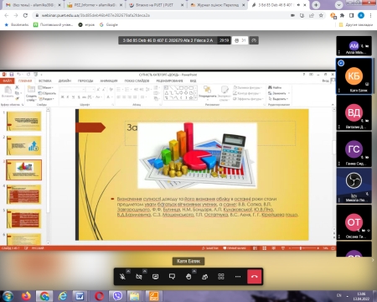Click the Сбросить button in Slides group

pos(47,93)
